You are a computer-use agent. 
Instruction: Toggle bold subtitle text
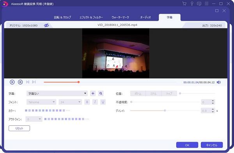pyautogui.click(x=87, y=102)
